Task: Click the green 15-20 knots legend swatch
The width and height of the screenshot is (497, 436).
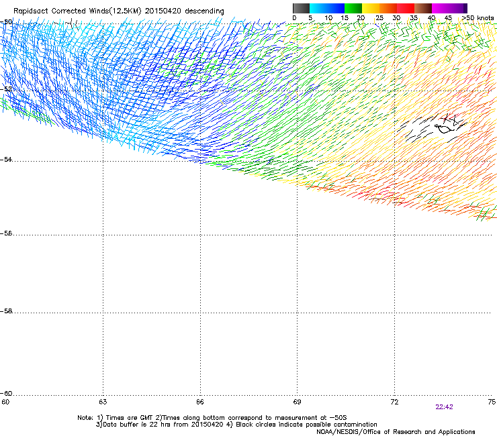Action: (x=353, y=8)
